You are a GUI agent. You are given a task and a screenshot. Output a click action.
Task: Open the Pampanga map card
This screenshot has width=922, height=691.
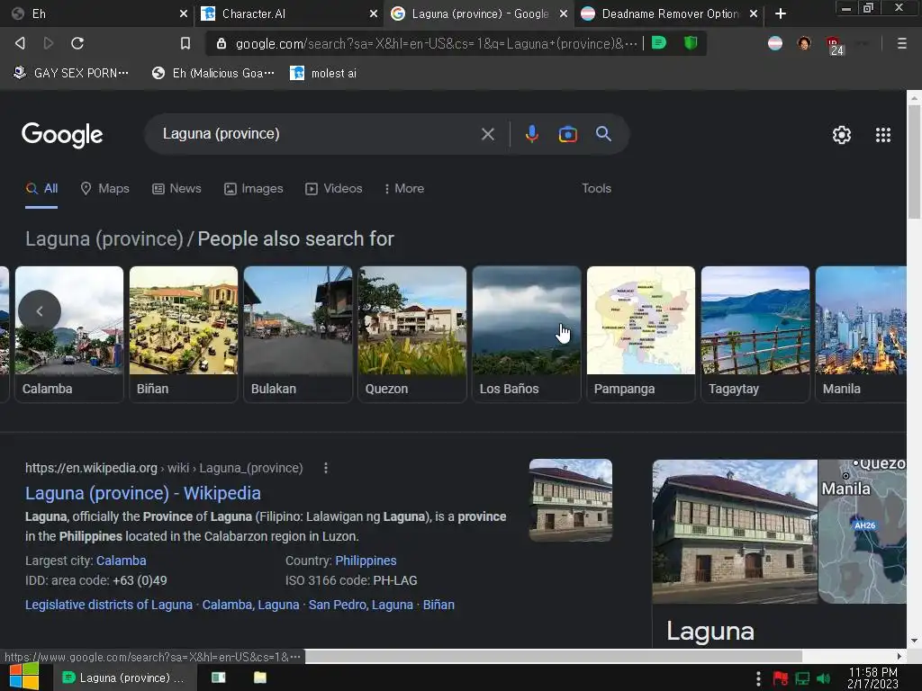click(641, 334)
